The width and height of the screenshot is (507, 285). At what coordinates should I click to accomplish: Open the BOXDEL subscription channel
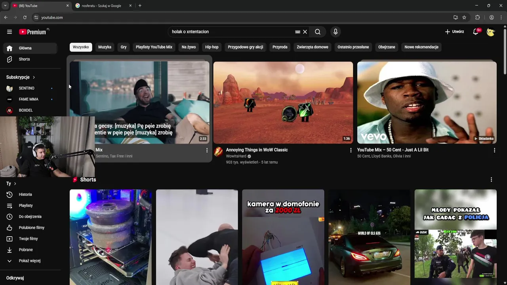[x=31, y=110]
